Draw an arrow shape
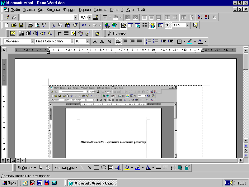Image resolution: width=249 pixels, height=187 pixels. [89, 168]
